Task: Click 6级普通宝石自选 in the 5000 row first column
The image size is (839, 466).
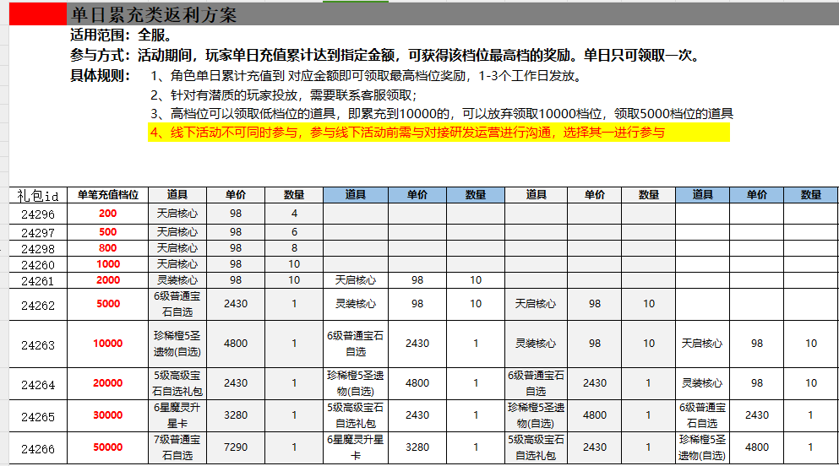Action: point(177,304)
